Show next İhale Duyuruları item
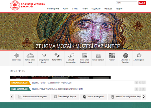The image size is (151, 108). tap(144, 89)
